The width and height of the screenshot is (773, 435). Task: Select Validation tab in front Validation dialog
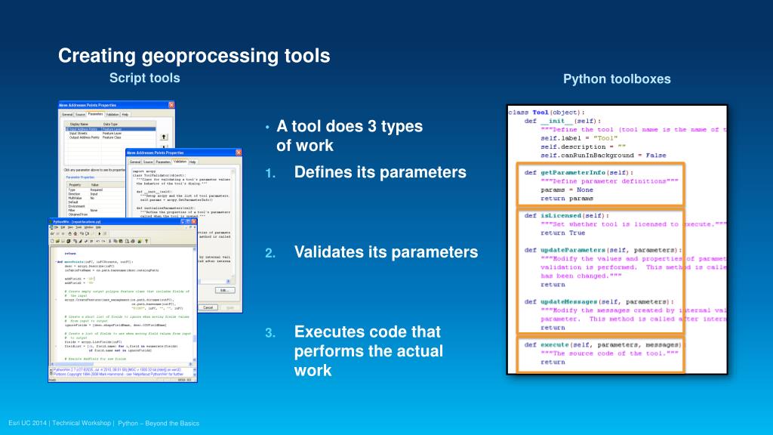pyautogui.click(x=180, y=162)
